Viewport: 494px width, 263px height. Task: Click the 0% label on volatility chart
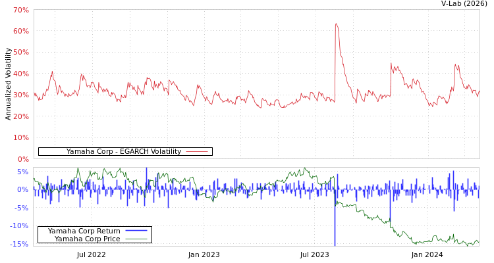click(23, 159)
